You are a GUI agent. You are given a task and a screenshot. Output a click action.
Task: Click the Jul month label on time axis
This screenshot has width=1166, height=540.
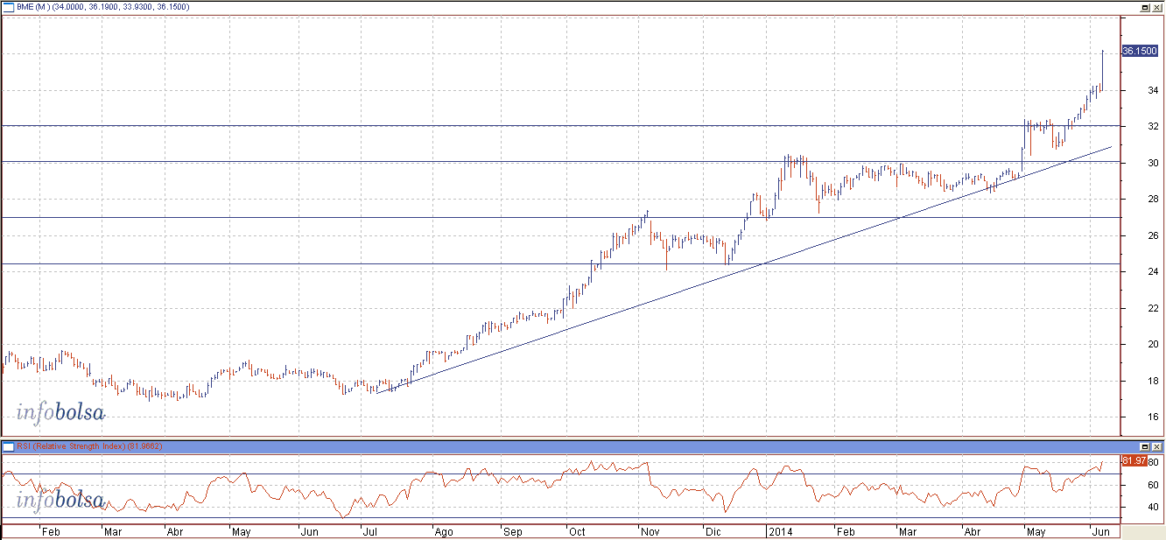369,531
